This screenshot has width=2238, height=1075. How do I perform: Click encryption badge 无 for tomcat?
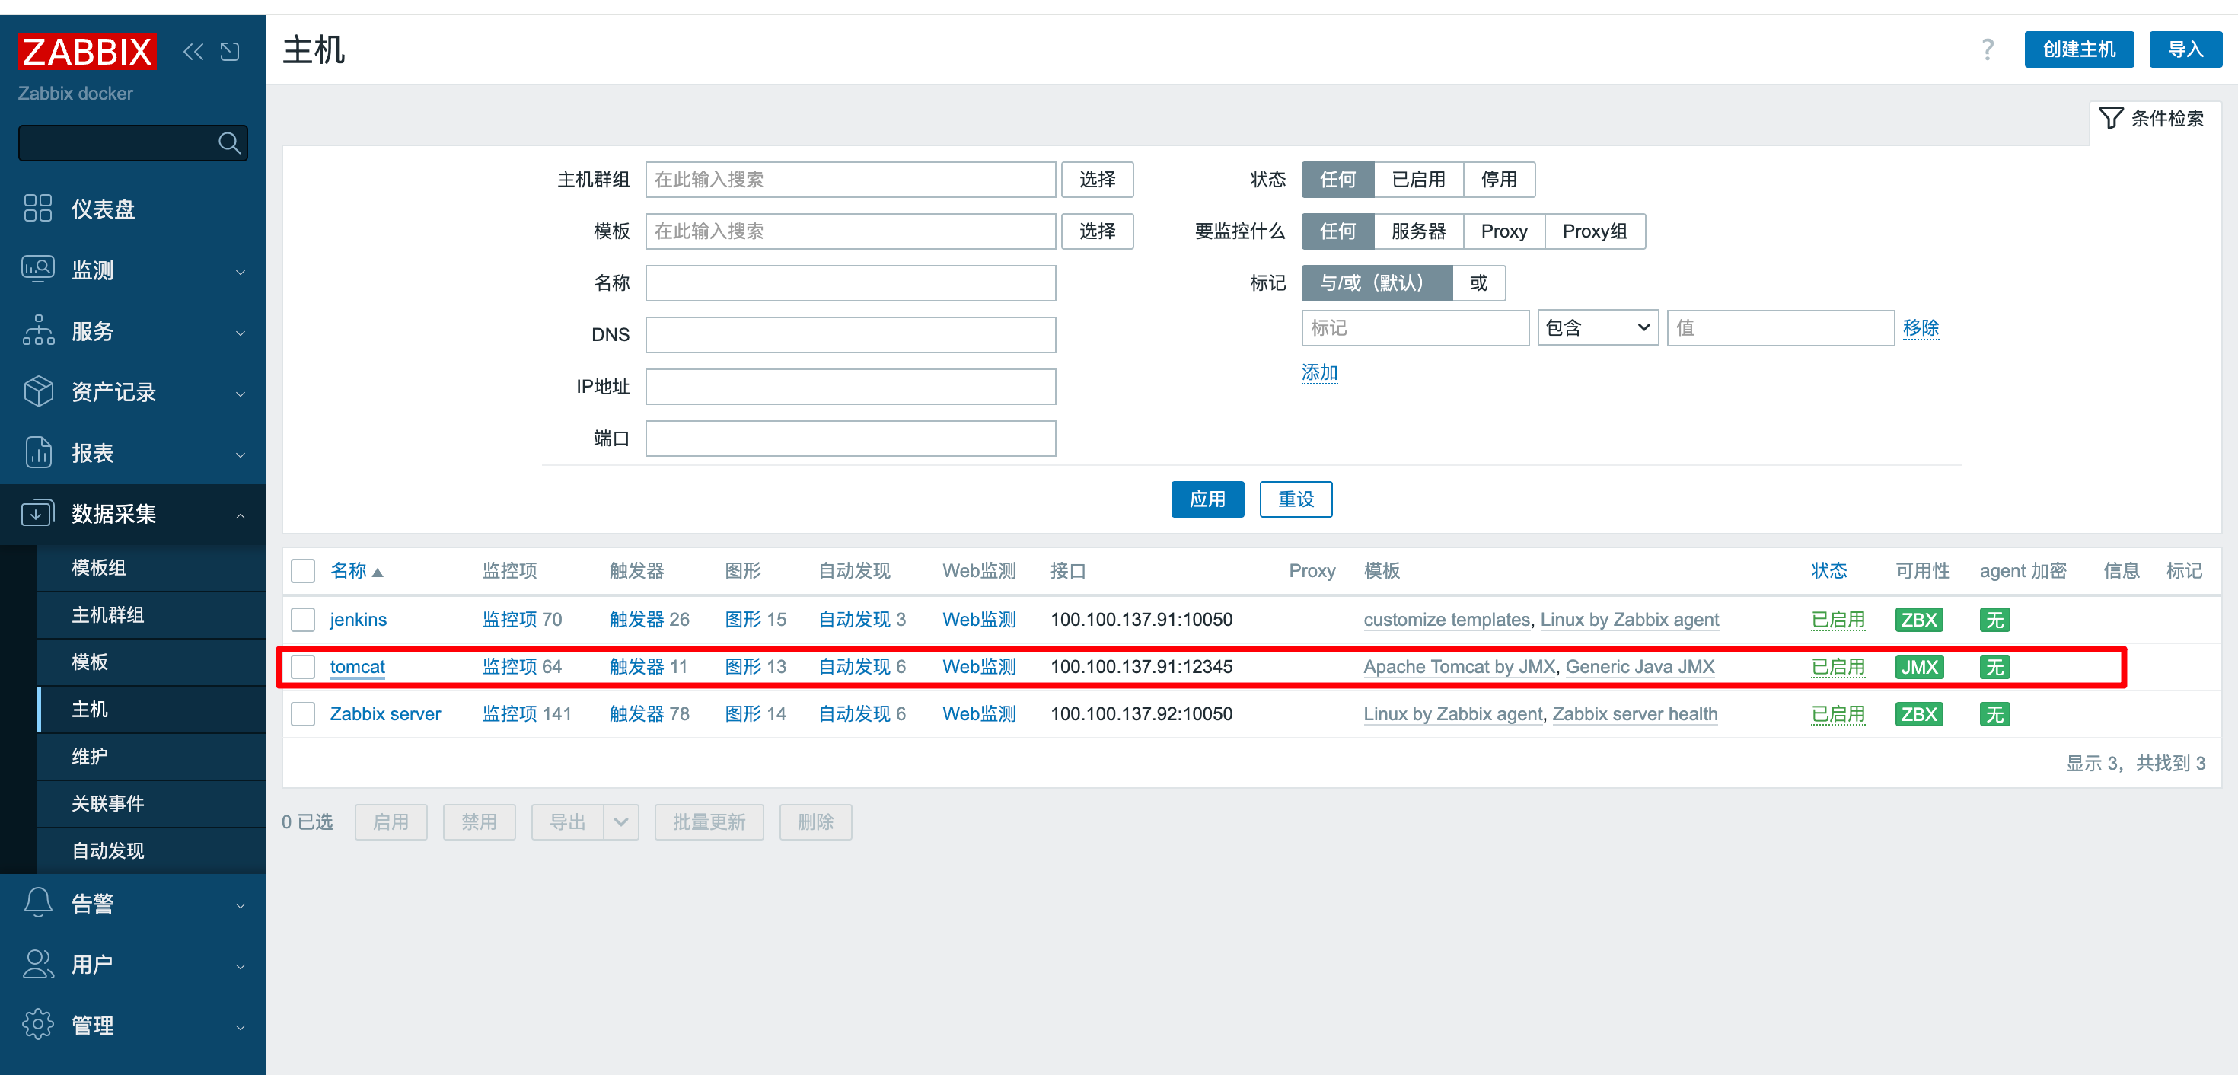pos(1994,667)
